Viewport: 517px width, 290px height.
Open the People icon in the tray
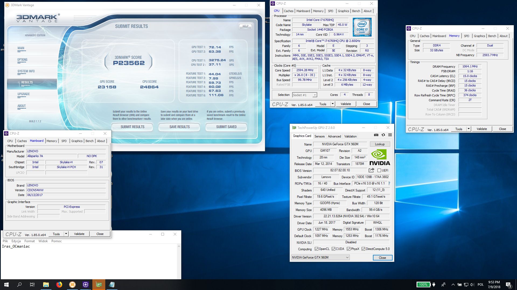tap(443, 285)
